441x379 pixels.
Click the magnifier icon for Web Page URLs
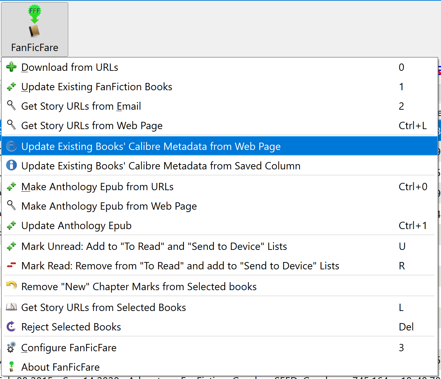tap(11, 125)
